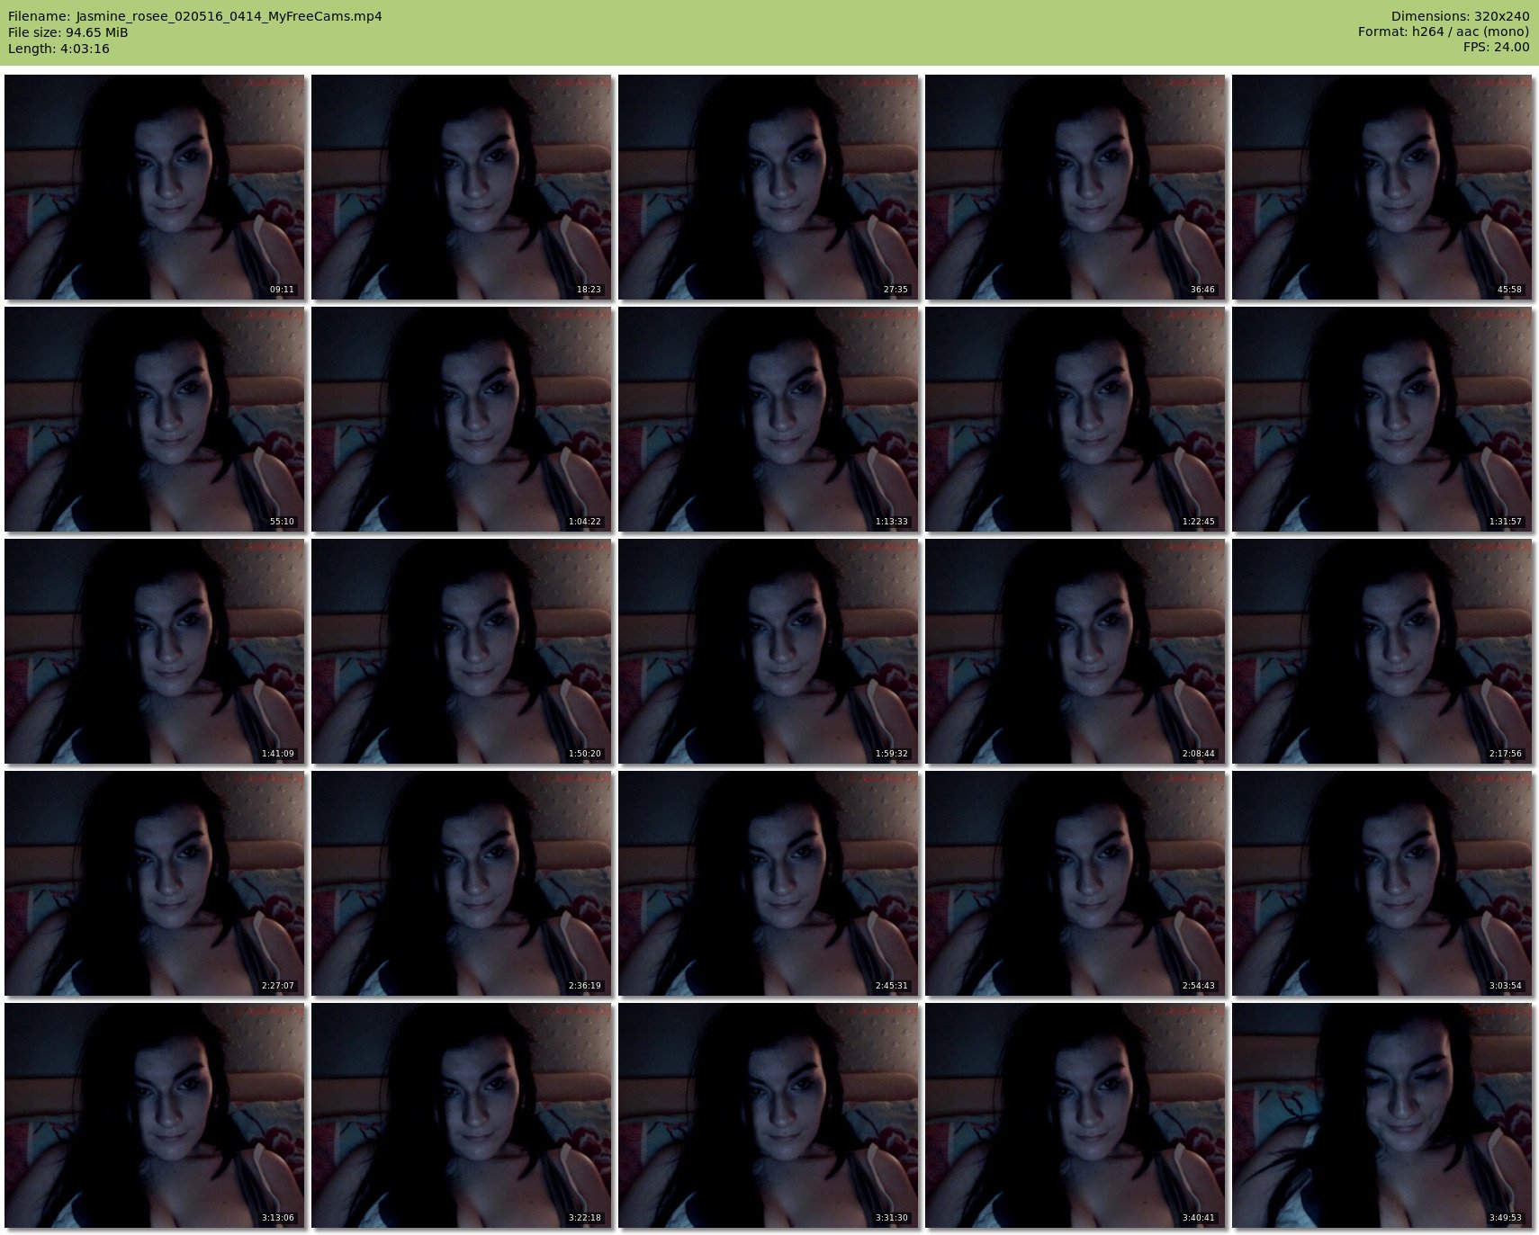Open the frame at 1:22:45
The height and width of the screenshot is (1235, 1539).
coord(1075,419)
